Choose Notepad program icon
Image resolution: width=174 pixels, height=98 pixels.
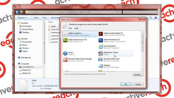tap(101, 66)
